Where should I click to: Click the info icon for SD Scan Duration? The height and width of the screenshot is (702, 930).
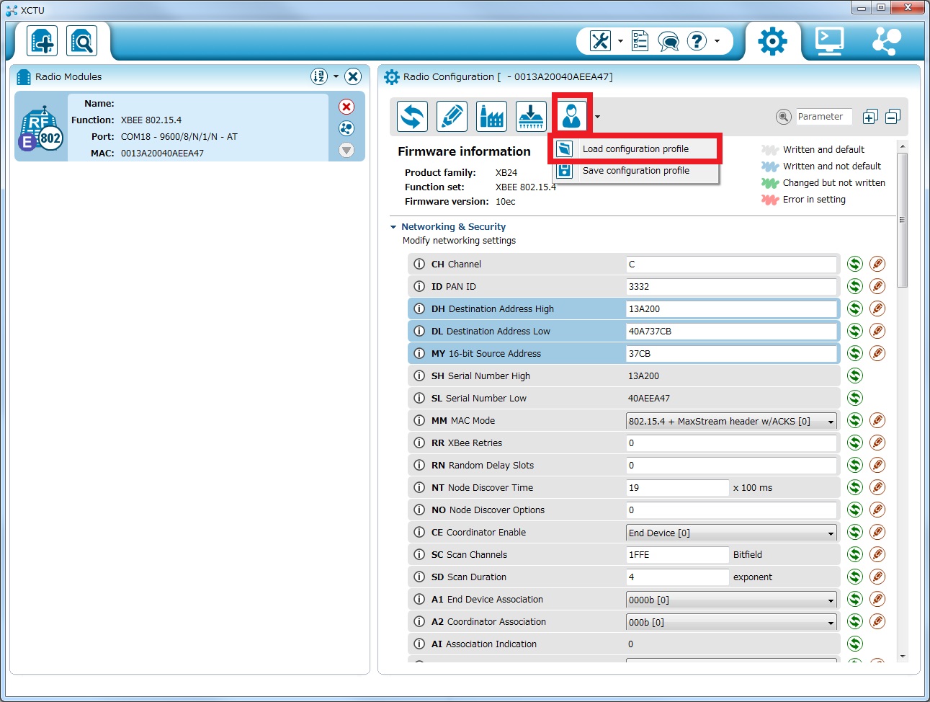(x=419, y=577)
